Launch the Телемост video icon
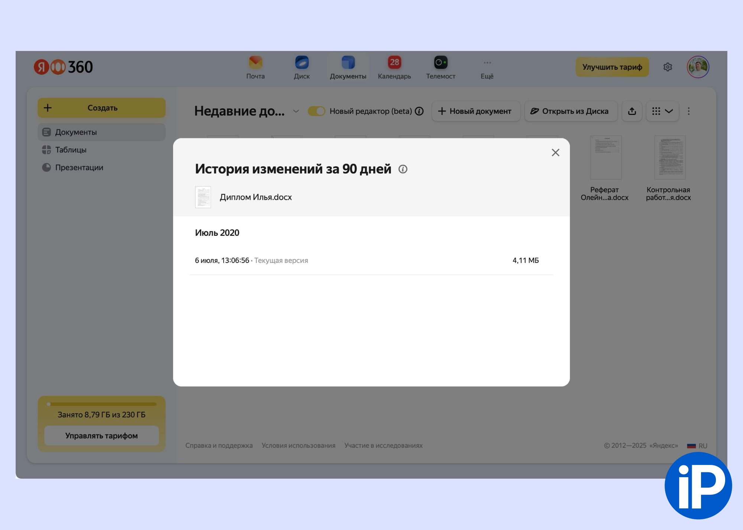743x530 pixels. click(441, 63)
